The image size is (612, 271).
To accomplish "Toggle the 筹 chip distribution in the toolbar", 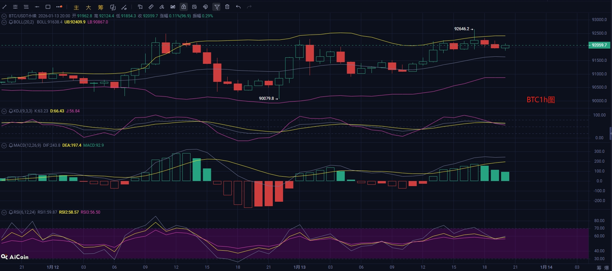I will pos(100,7).
